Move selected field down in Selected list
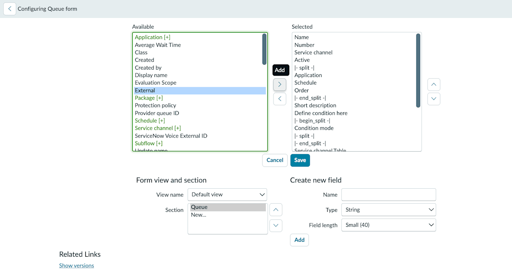The image size is (512, 278). coord(433,99)
